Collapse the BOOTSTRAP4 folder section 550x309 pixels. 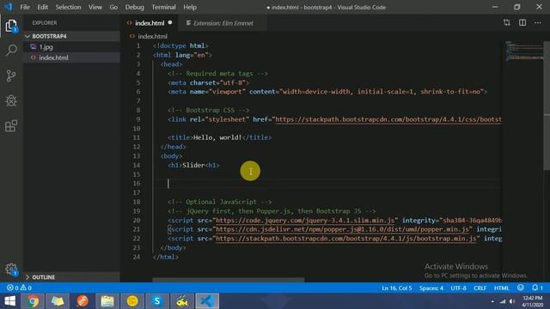pyautogui.click(x=72, y=36)
